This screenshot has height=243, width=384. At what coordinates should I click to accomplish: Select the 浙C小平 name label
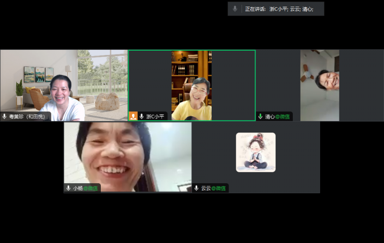tap(155, 116)
